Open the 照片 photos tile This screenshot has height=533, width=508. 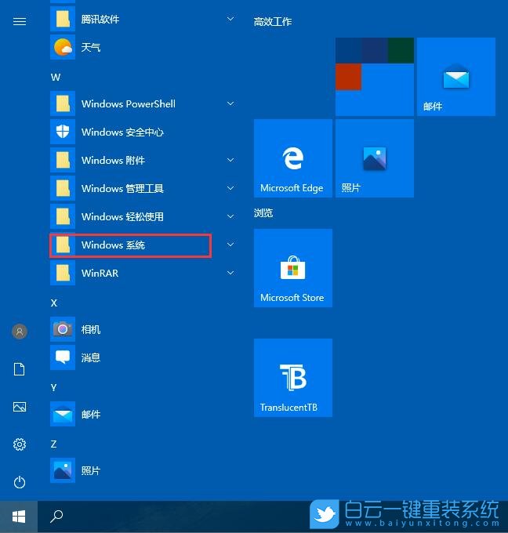pyautogui.click(x=375, y=158)
